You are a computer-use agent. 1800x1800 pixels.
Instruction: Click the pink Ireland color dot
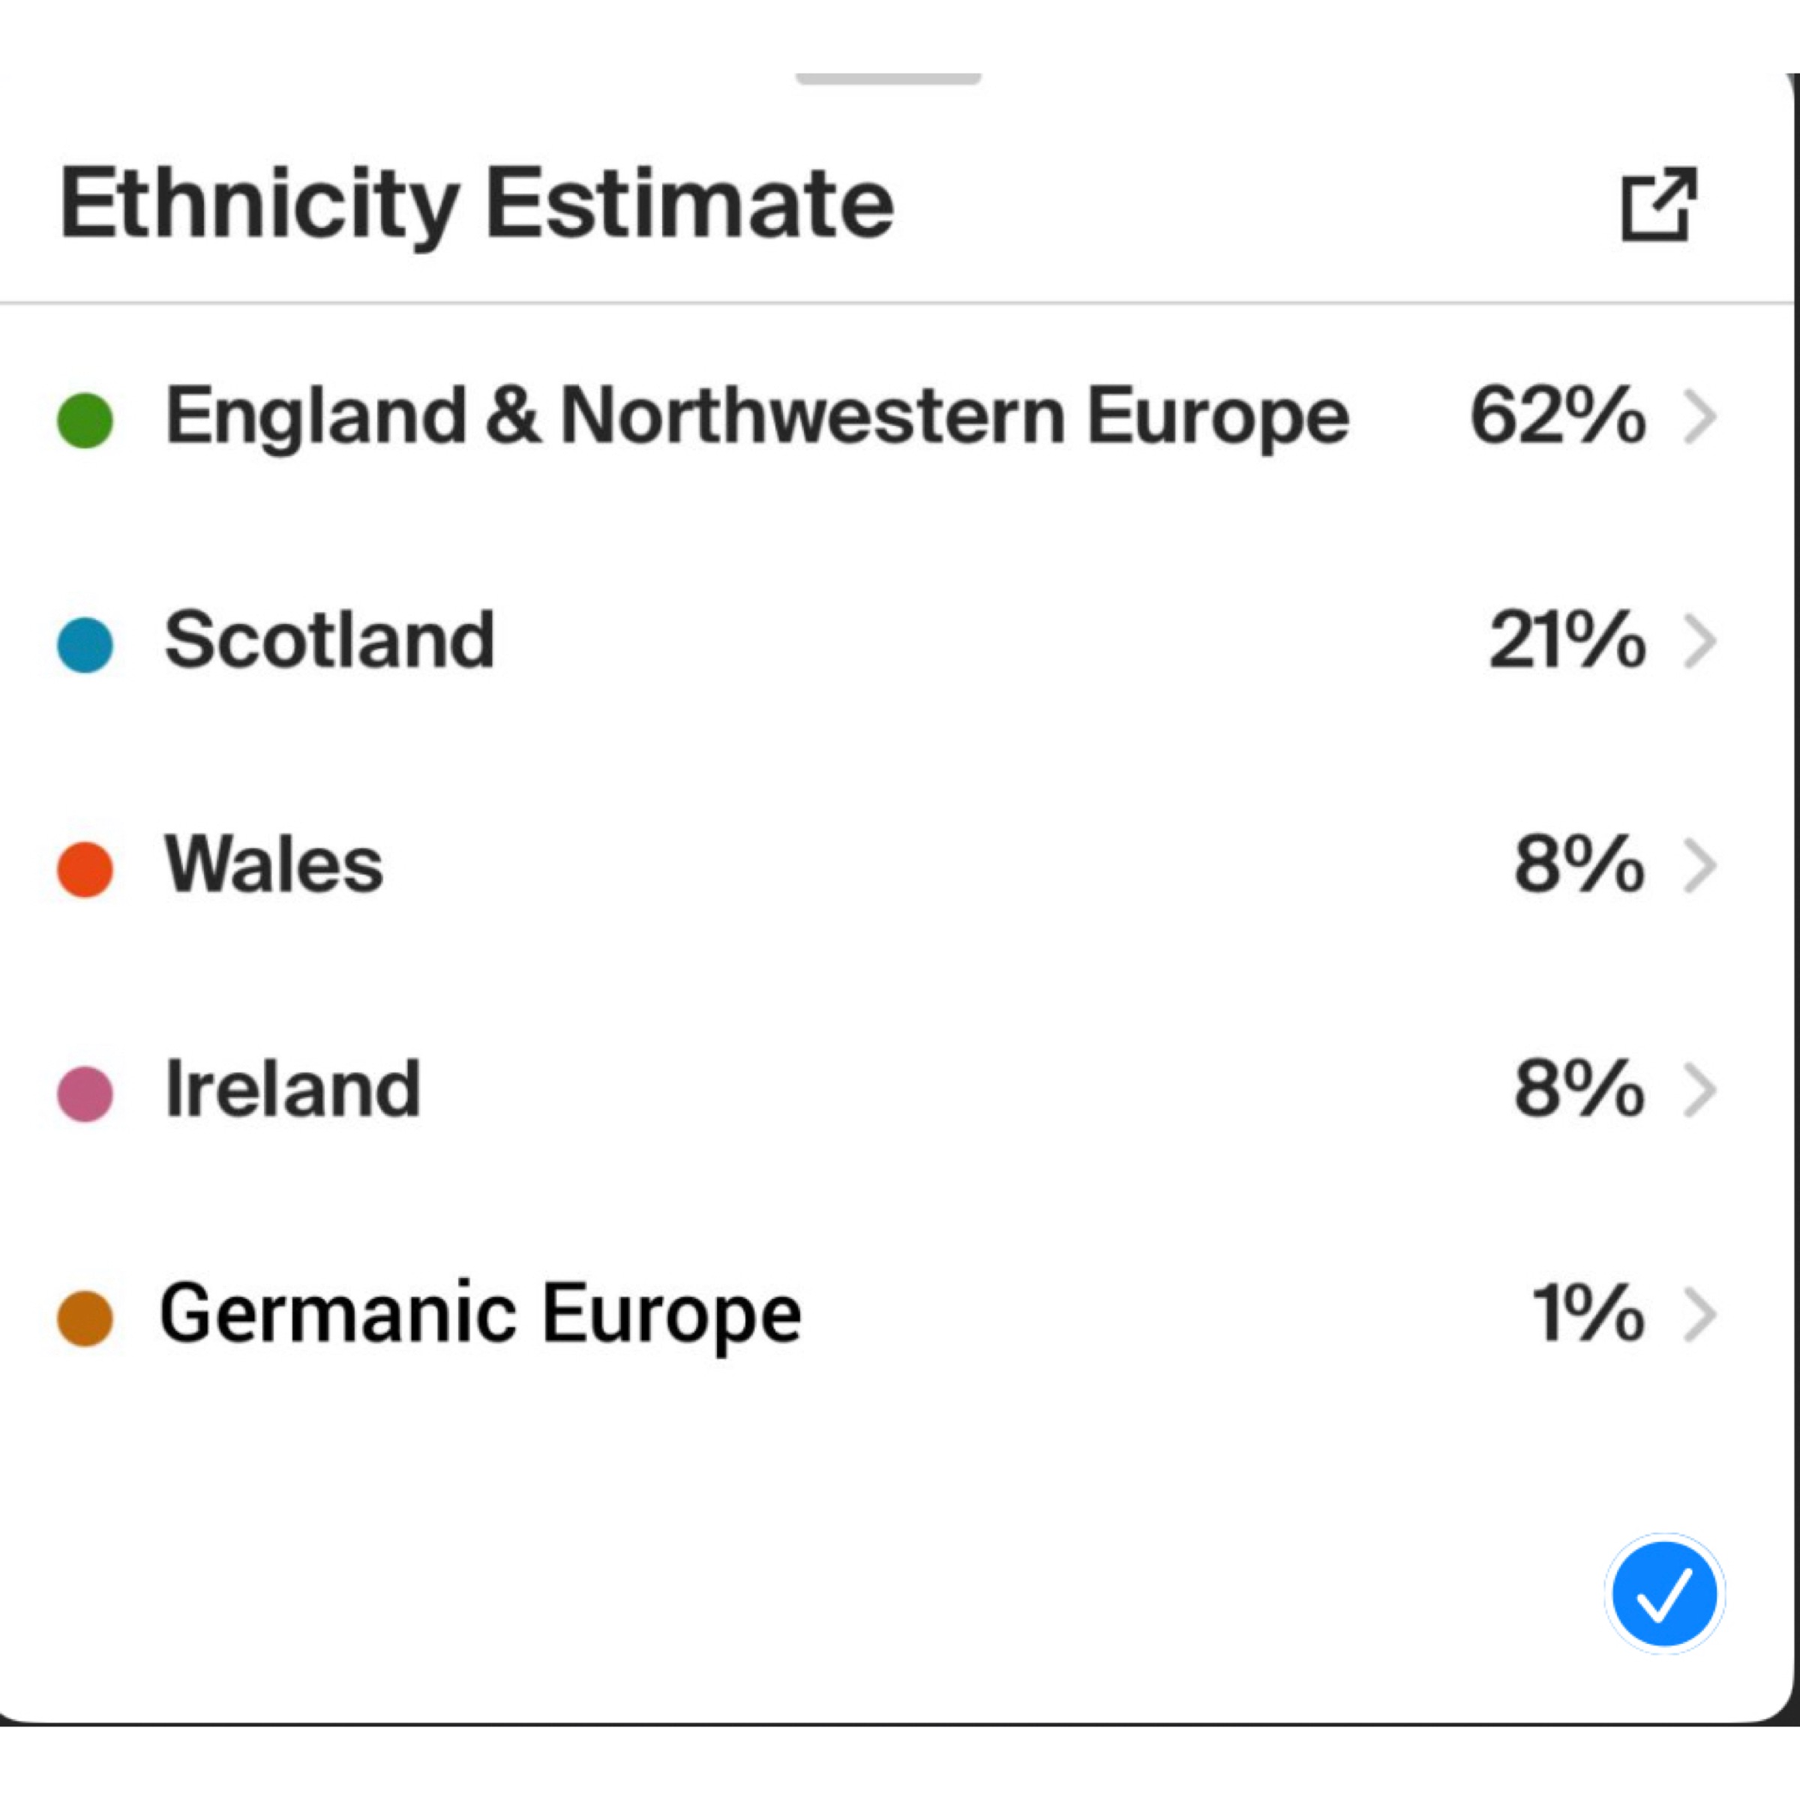click(85, 1093)
